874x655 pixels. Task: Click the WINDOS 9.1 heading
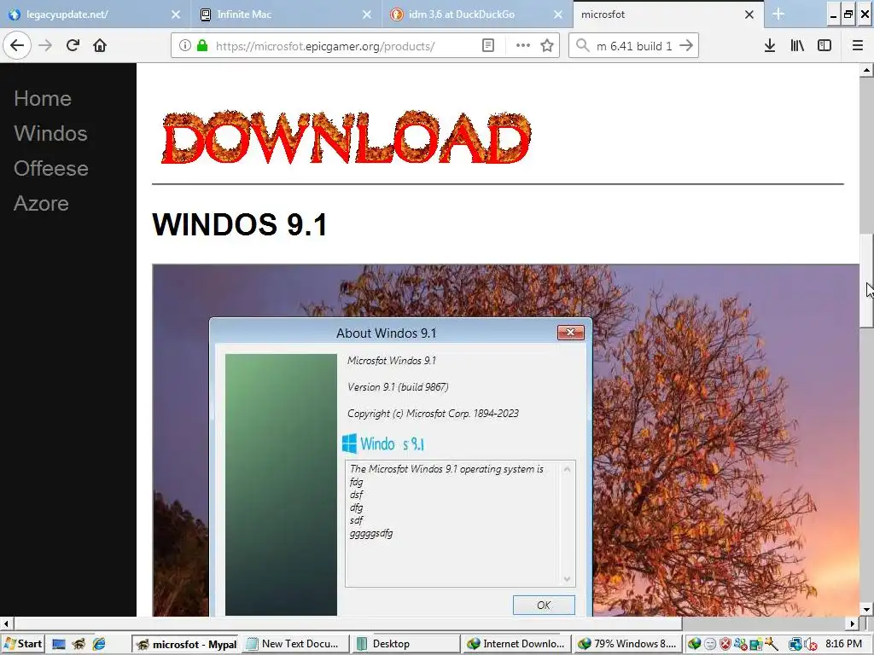[x=240, y=224]
